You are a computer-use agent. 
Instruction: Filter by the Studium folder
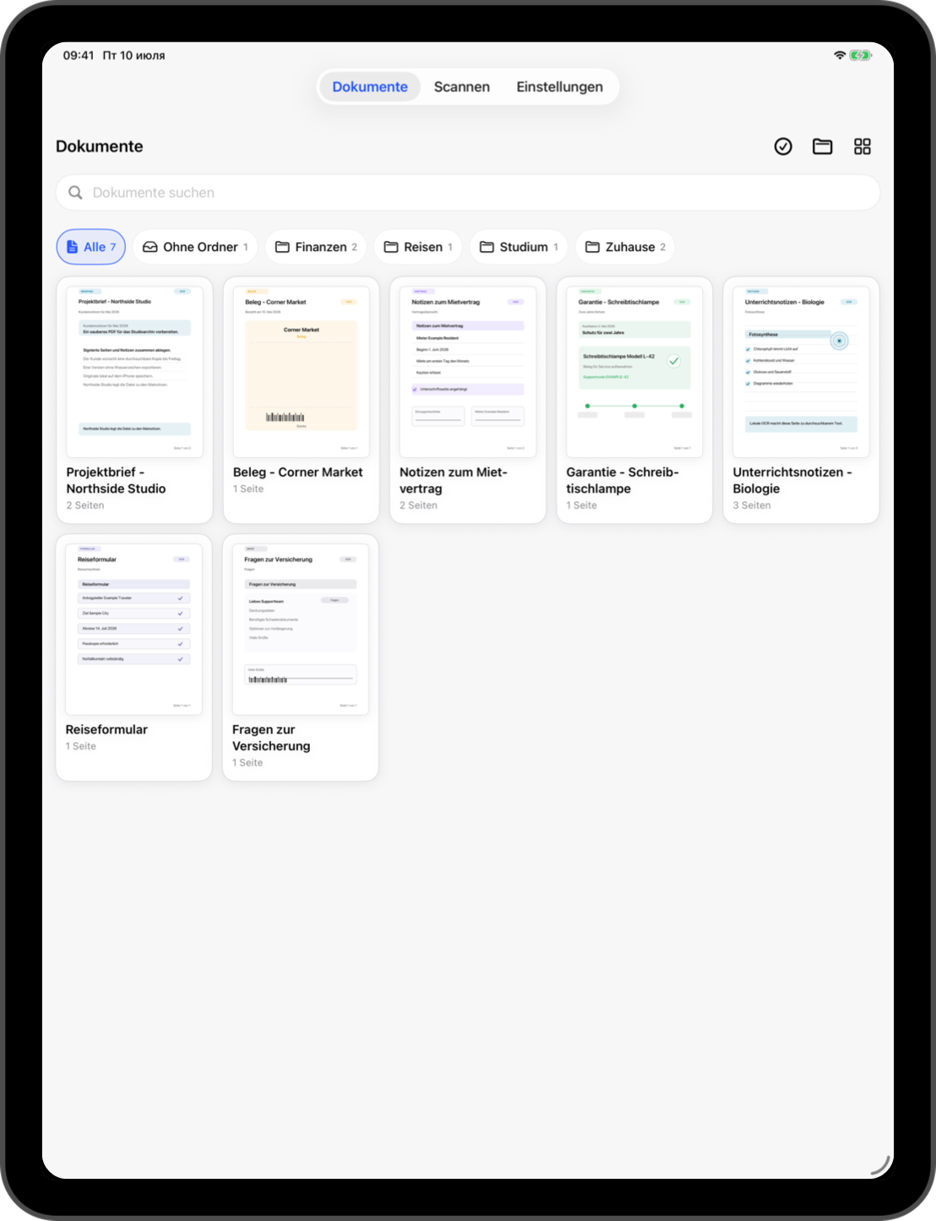pos(519,247)
